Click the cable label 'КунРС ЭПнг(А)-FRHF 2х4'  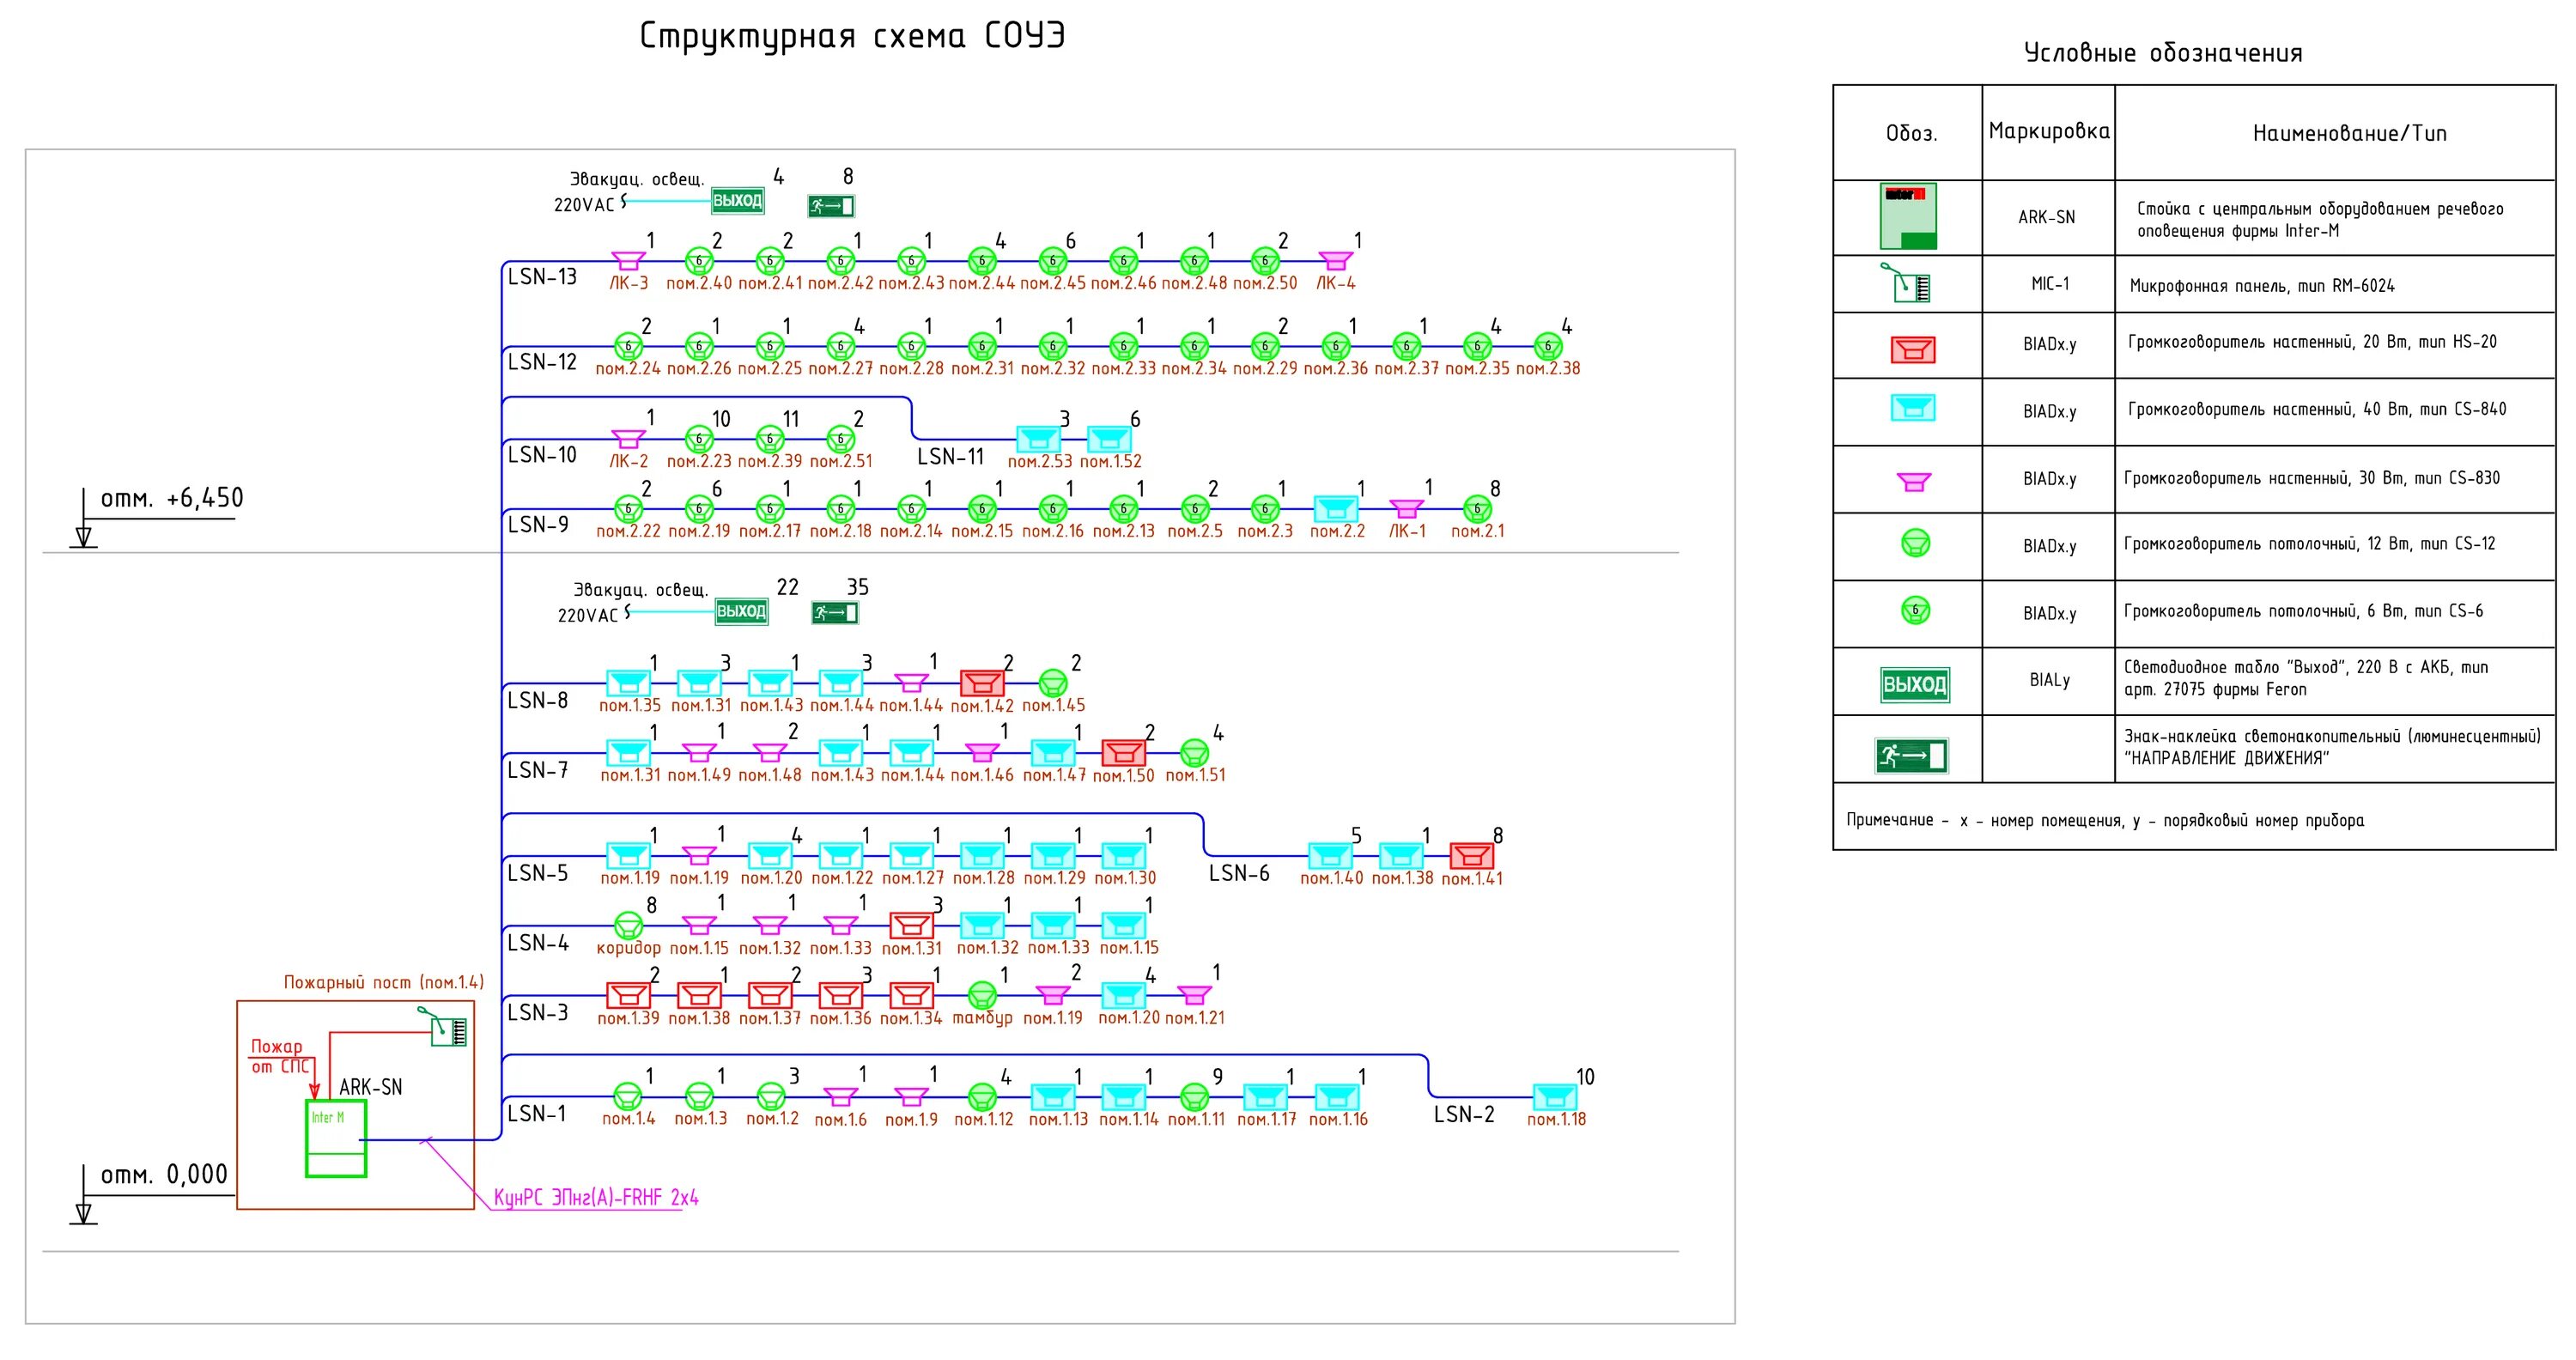tap(597, 1198)
